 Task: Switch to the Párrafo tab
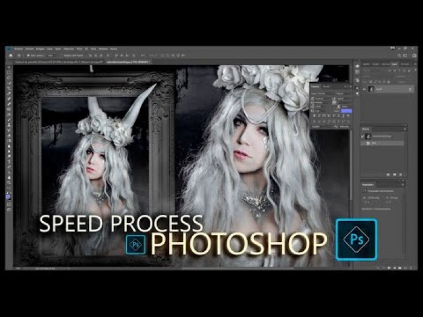pos(326,86)
